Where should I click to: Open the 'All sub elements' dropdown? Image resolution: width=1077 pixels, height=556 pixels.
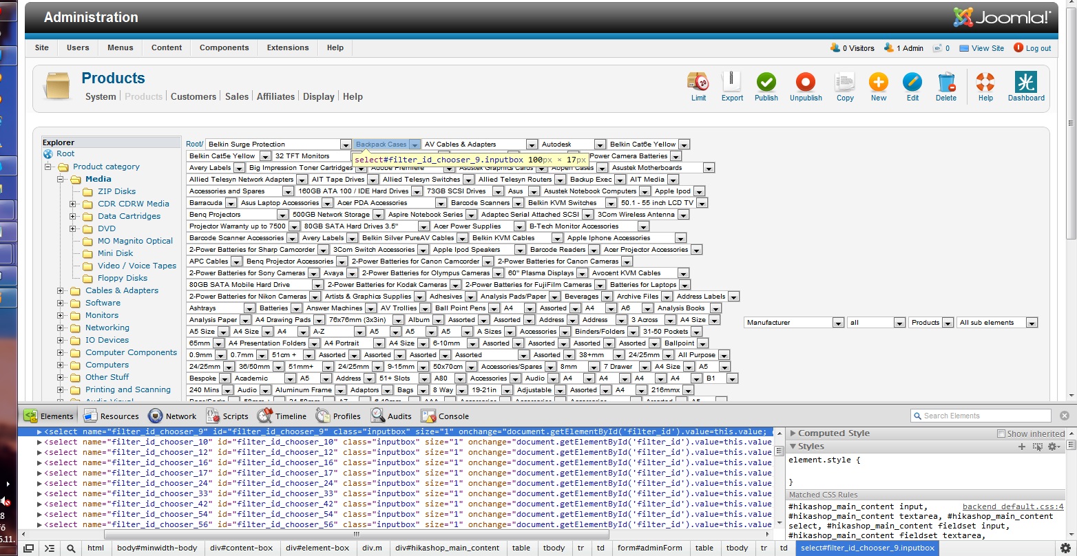click(997, 323)
